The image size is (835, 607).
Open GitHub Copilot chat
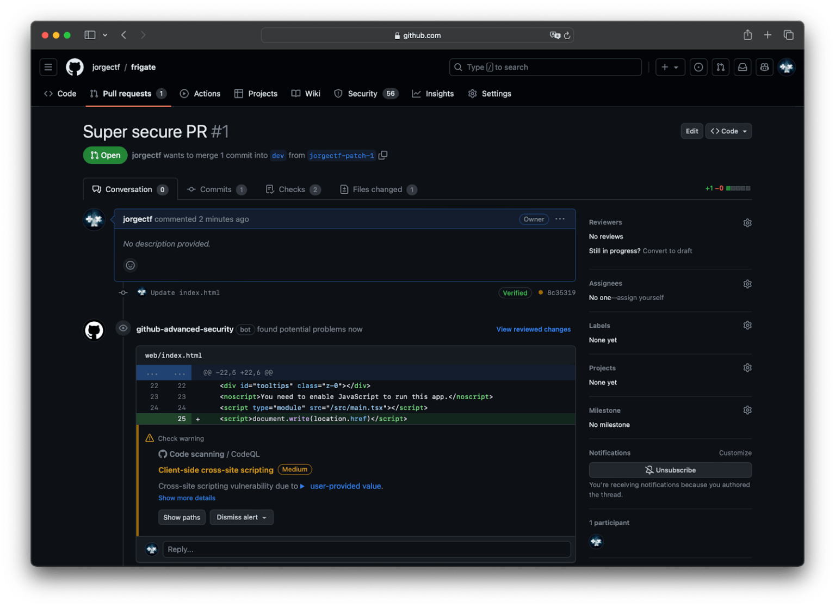click(764, 67)
